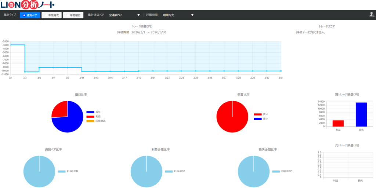Click the blue 損失 bar in 買トレード損益
Viewport: 376px width, 188px height.
click(361, 114)
